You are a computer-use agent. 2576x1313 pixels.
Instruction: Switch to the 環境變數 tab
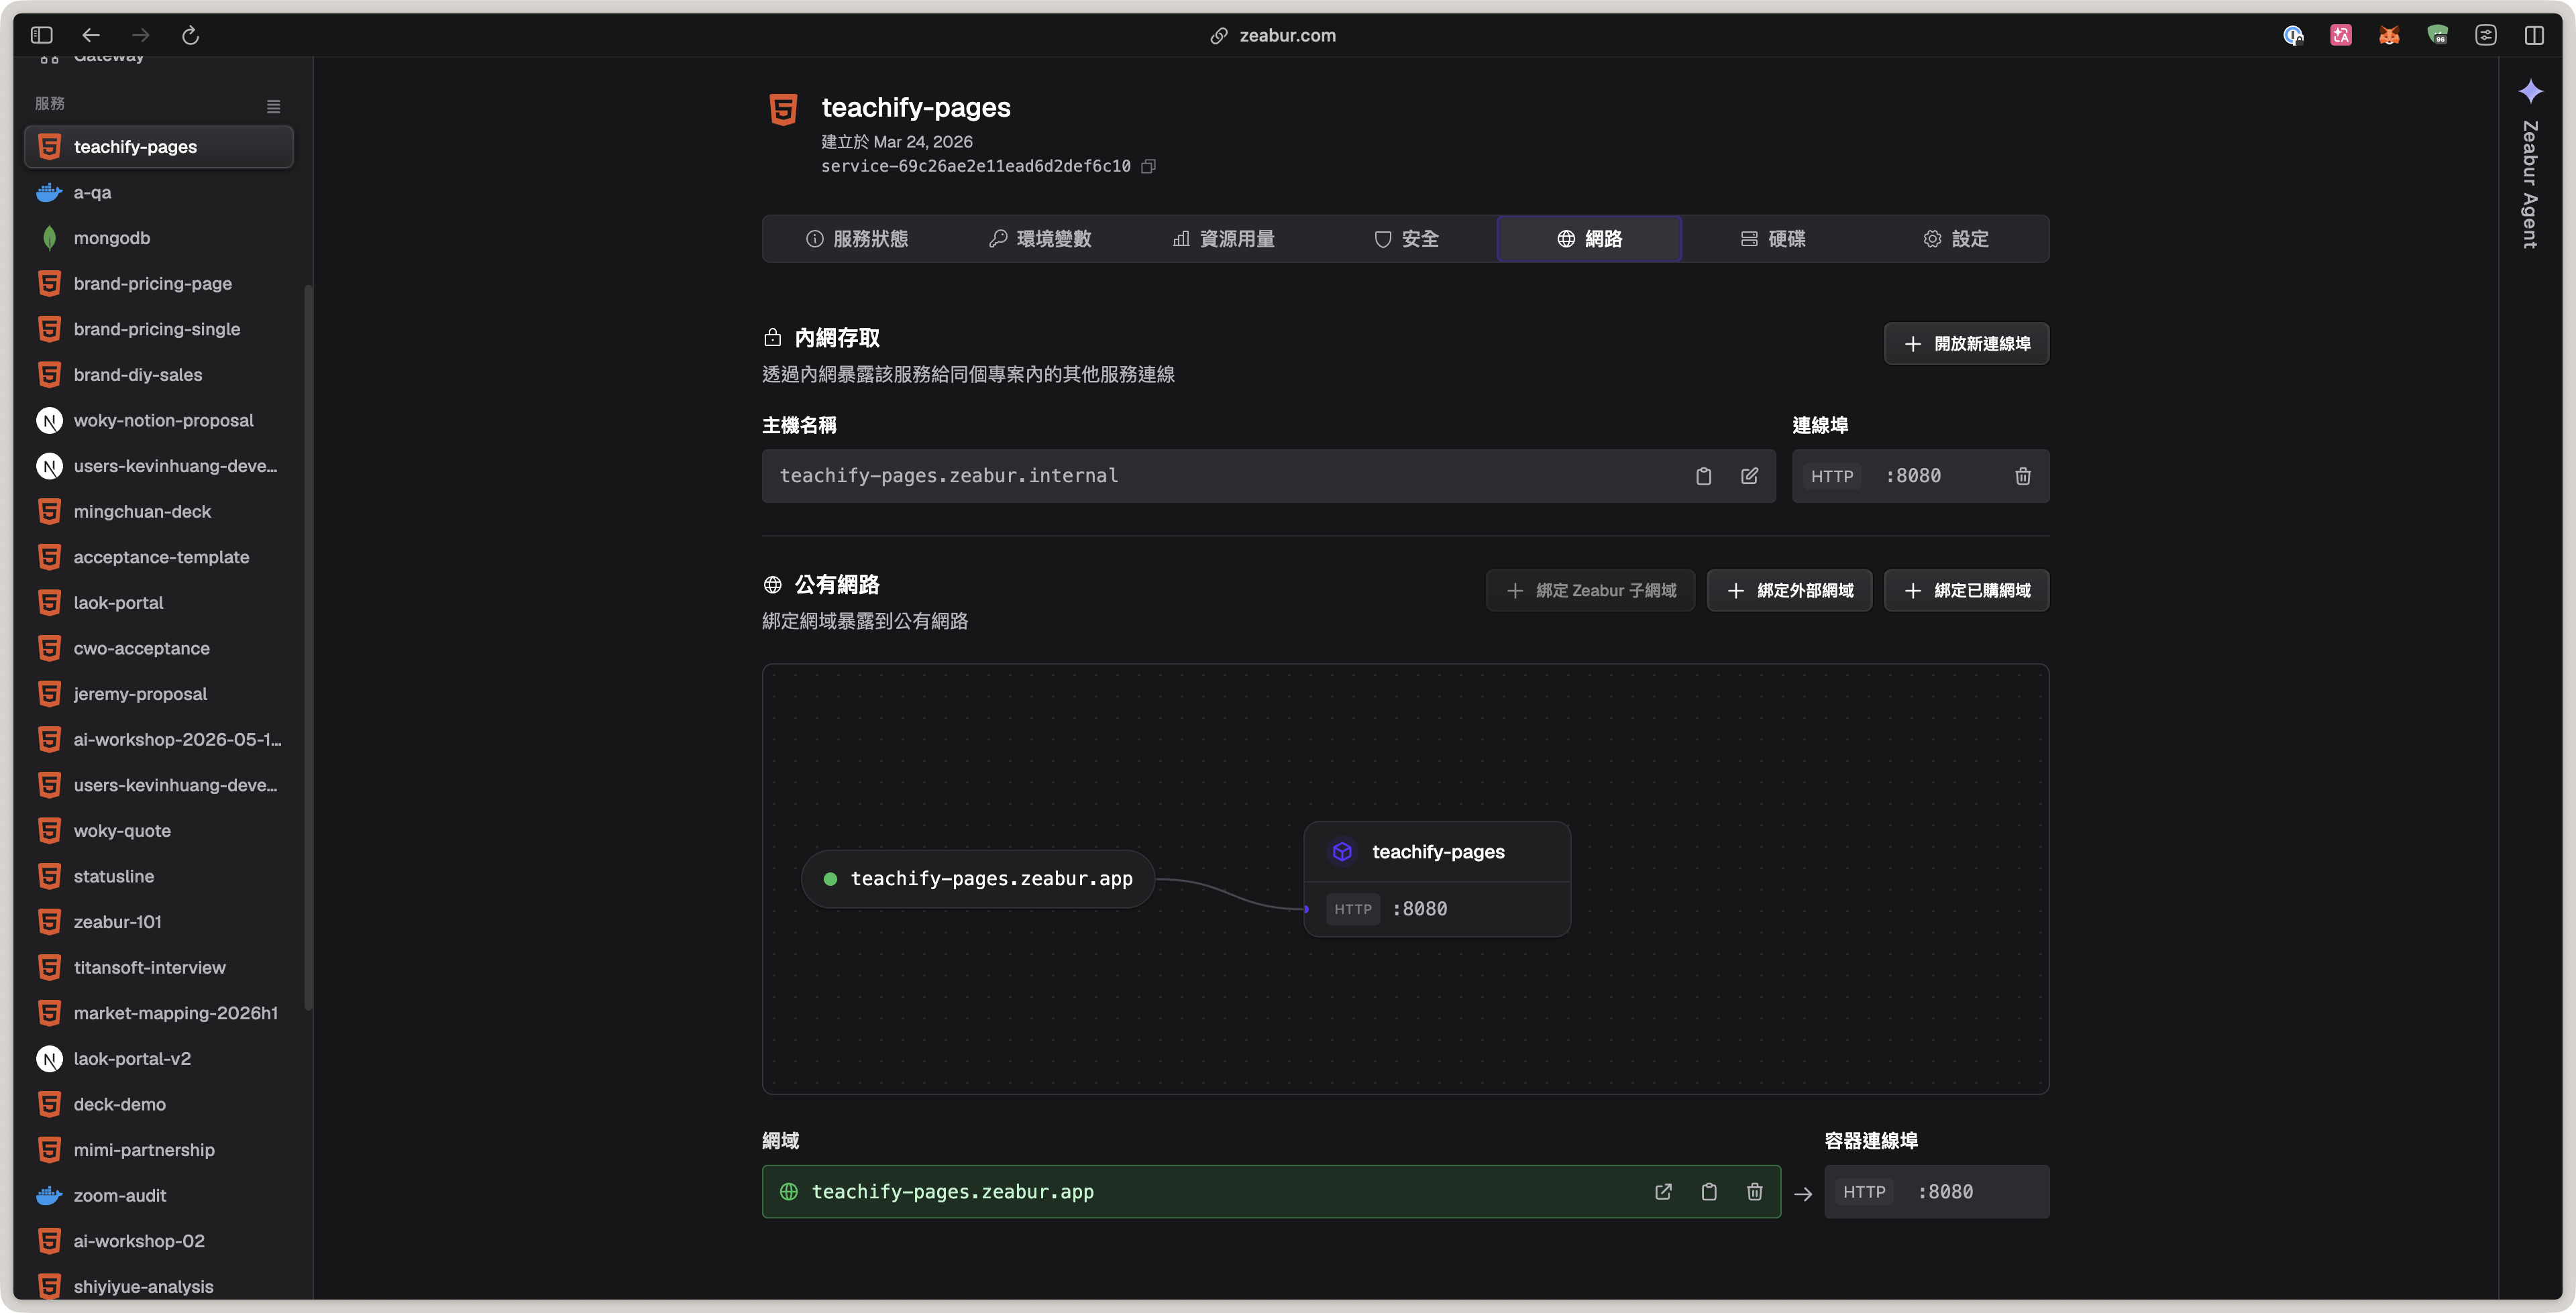1039,239
